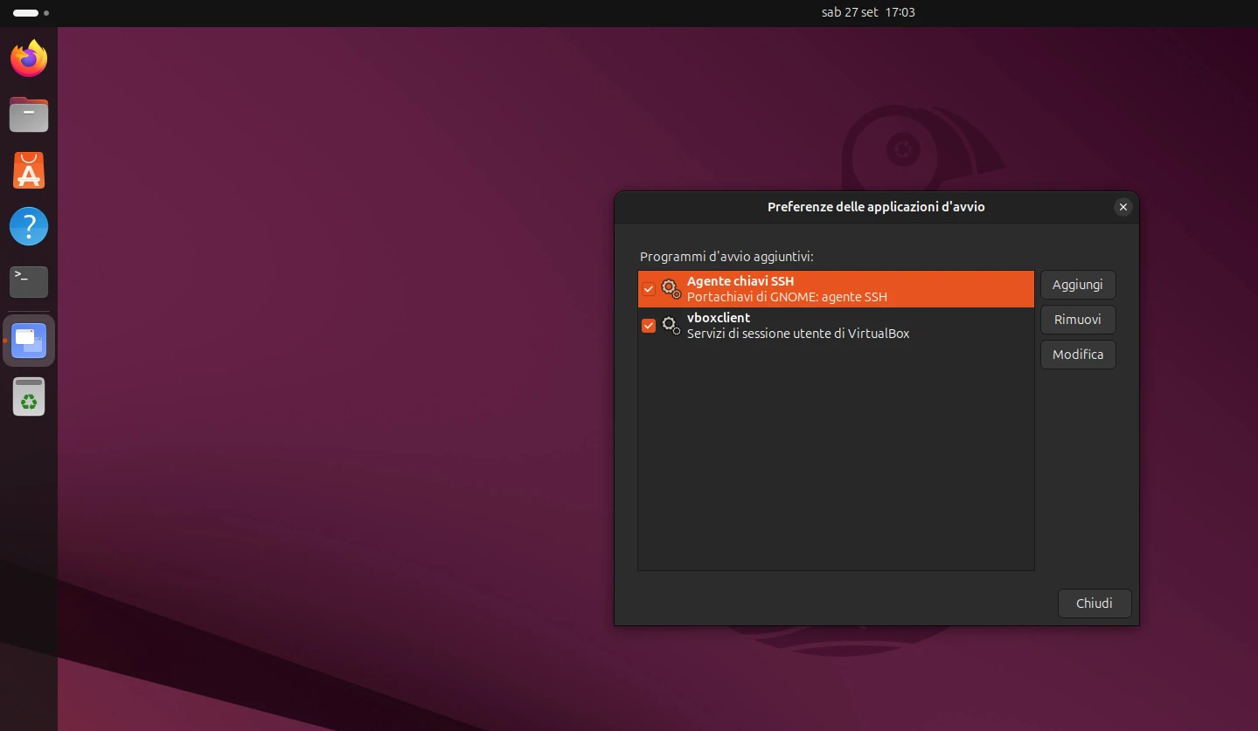
Task: Click the Startup Applications dock icon
Action: pyautogui.click(x=28, y=341)
